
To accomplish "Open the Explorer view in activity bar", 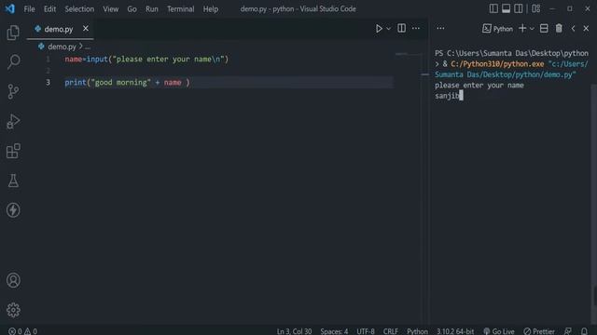I will pyautogui.click(x=13, y=33).
